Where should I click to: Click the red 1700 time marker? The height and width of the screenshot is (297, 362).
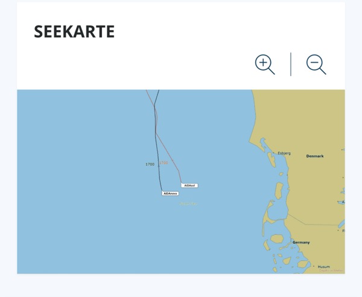[164, 163]
